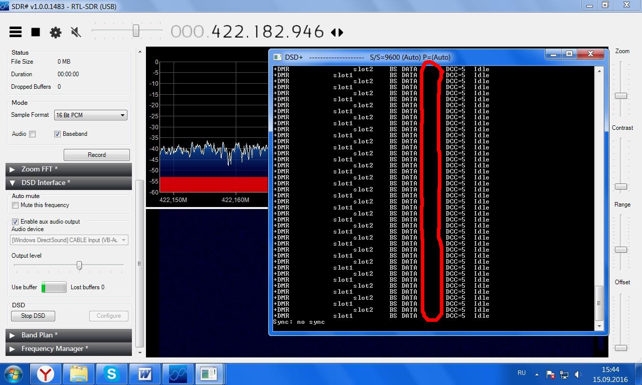
Task: Click the system volume tray icon
Action: (x=578, y=374)
